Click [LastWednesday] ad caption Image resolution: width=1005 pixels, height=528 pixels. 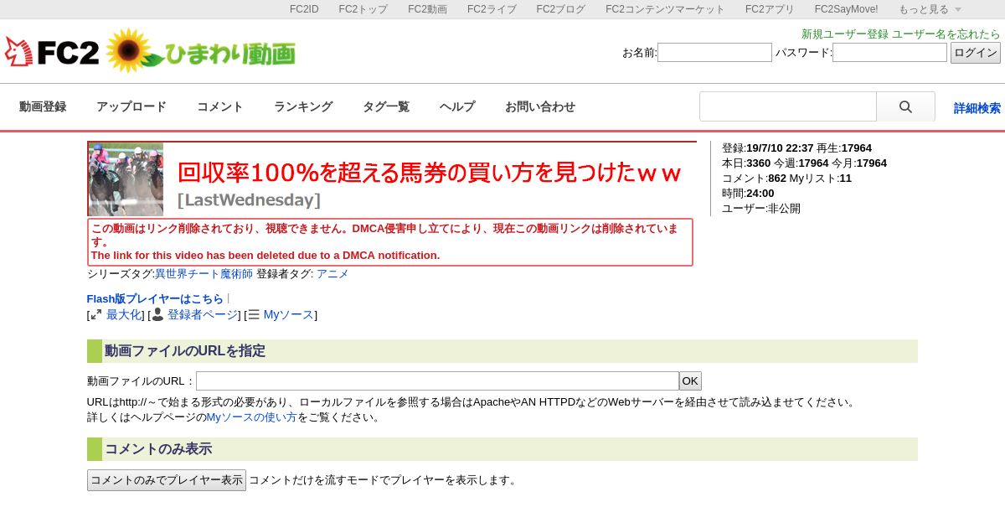pos(249,200)
